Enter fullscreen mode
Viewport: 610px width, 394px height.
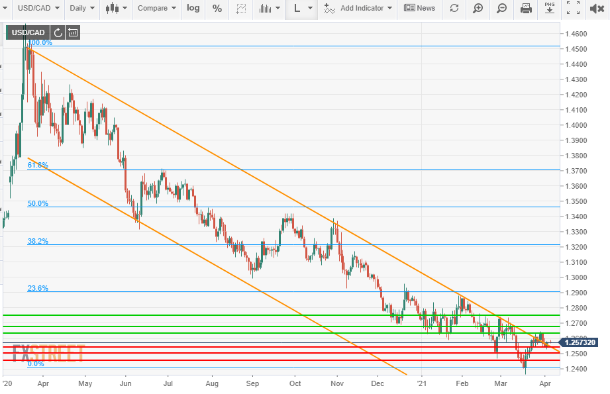tap(573, 9)
